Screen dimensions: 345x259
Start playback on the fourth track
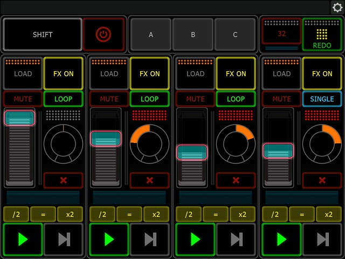(x=281, y=240)
